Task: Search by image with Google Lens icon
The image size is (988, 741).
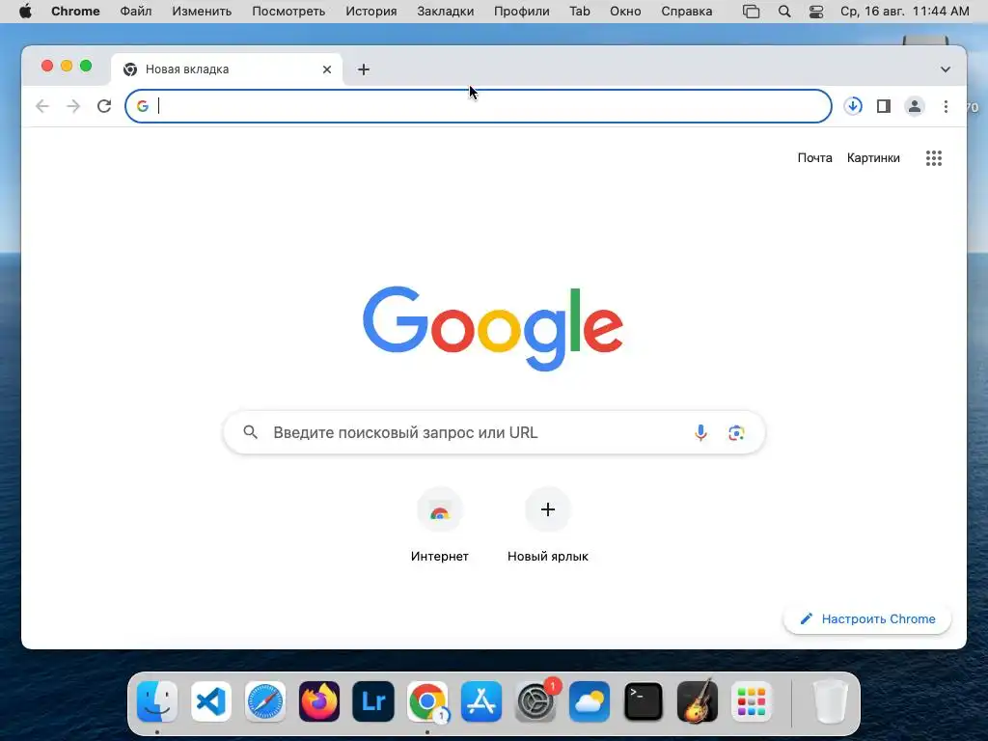Action: coord(736,433)
